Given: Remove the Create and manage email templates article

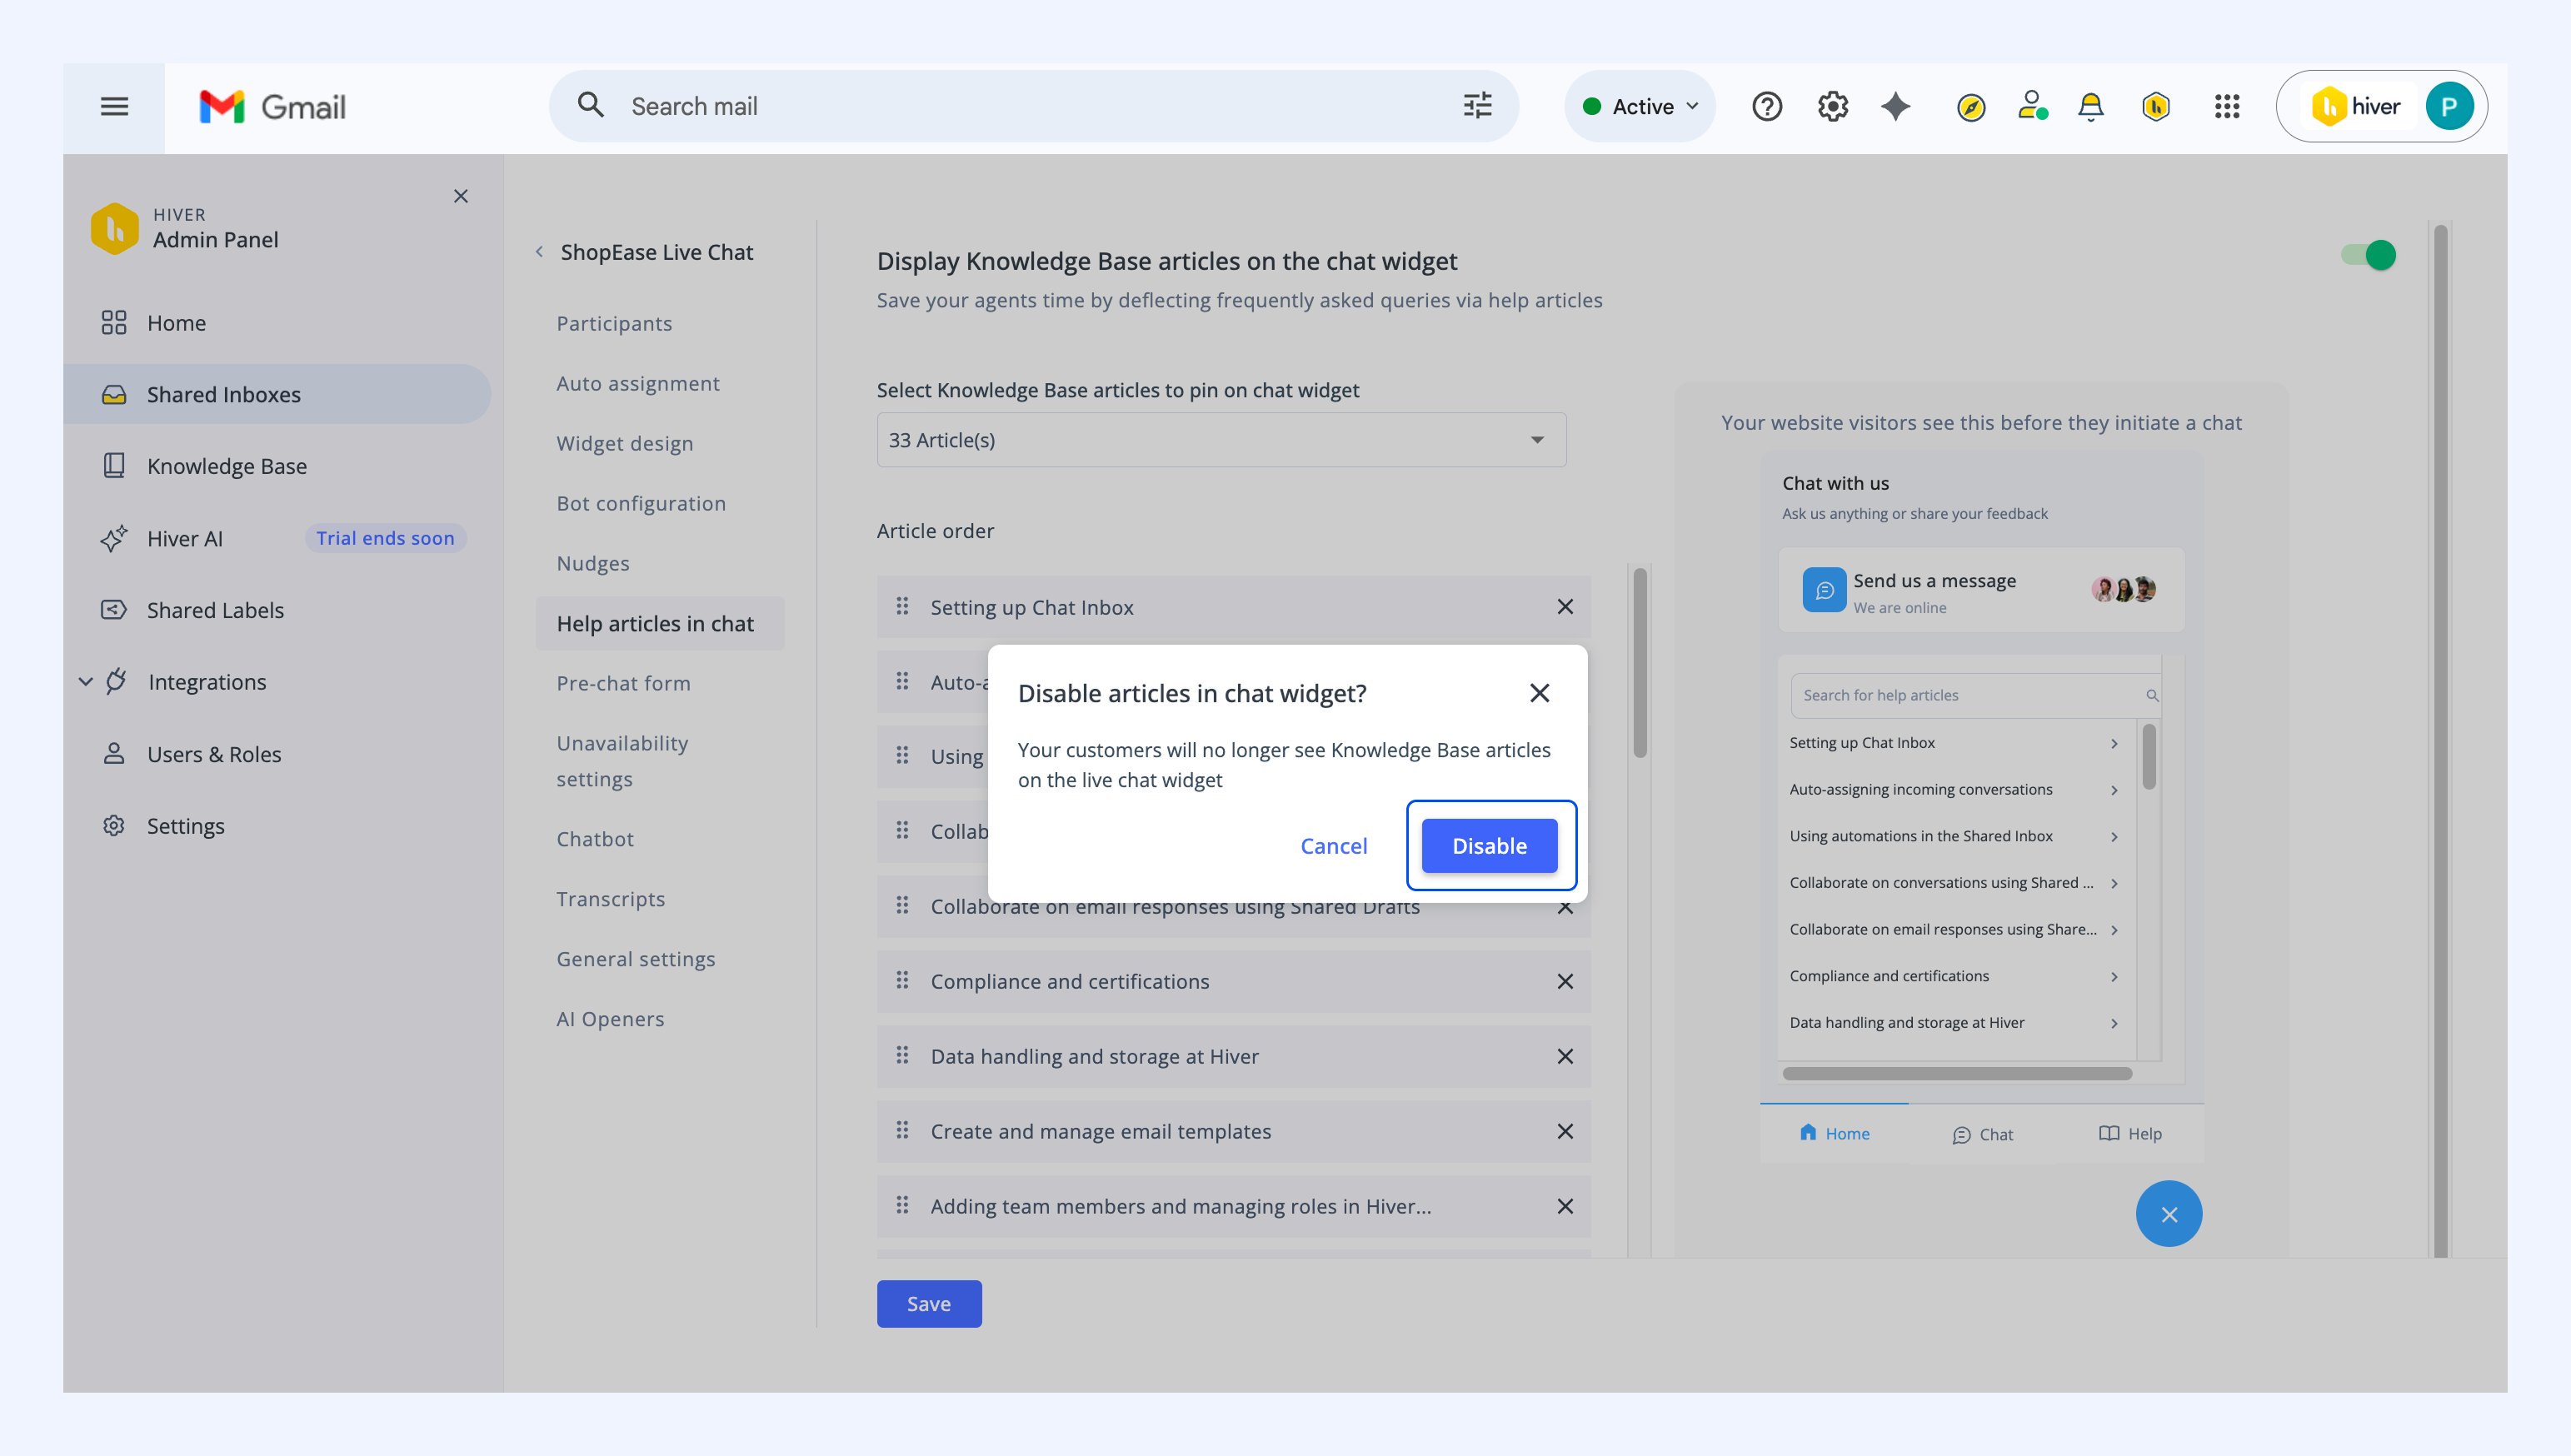Looking at the screenshot, I should [x=1565, y=1132].
